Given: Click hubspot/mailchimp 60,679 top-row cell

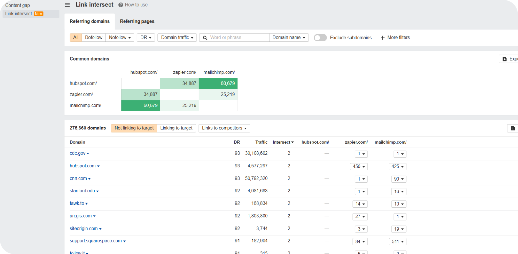Looking at the screenshot, I should tap(218, 83).
